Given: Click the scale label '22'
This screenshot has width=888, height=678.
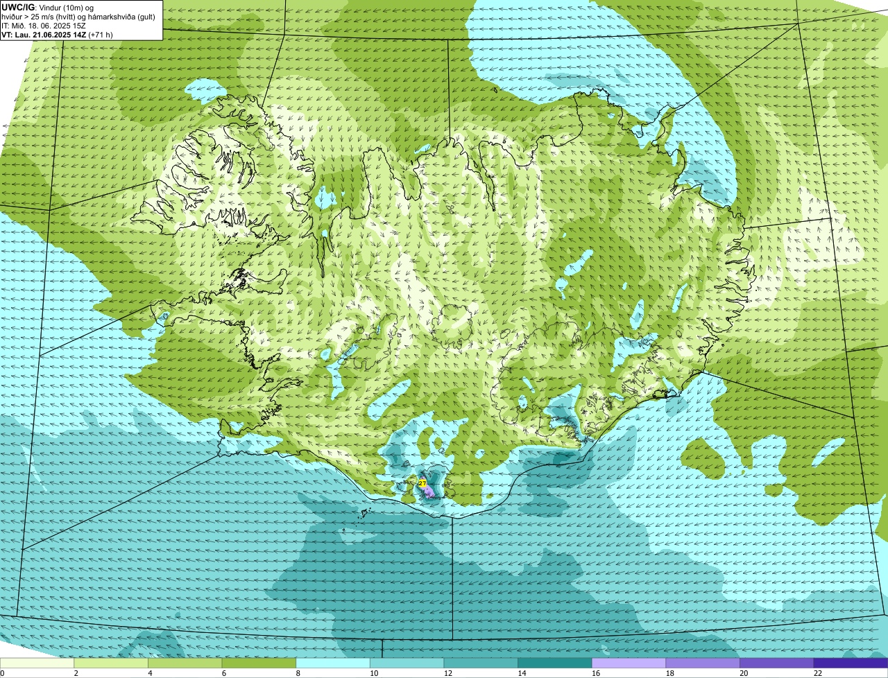Looking at the screenshot, I should [x=817, y=673].
